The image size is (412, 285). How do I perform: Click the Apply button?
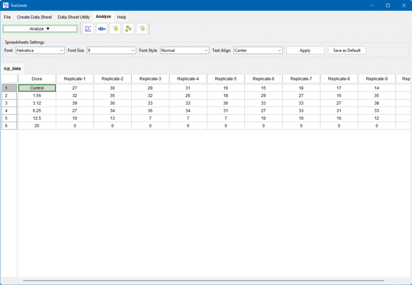tap(305, 51)
